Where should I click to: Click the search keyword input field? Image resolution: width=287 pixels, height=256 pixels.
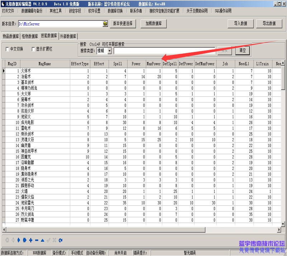coord(164,51)
